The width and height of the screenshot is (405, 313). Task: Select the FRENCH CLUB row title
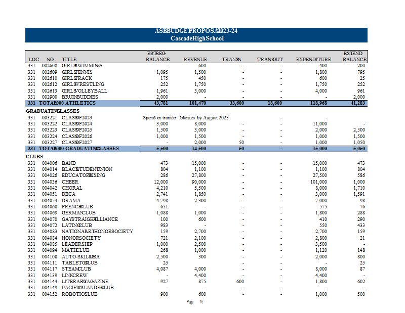pyautogui.click(x=77, y=207)
